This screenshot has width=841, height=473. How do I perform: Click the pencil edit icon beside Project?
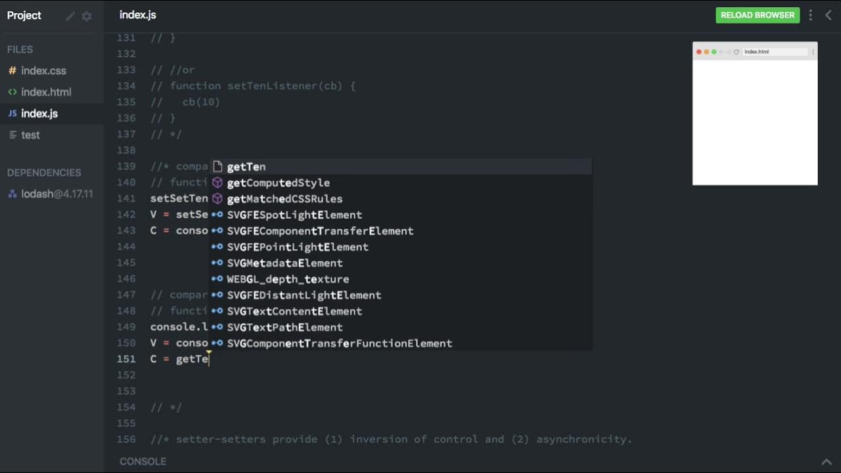70,16
